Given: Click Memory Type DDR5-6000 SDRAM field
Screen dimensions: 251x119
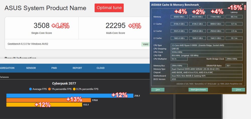Looking at the screenshot, I should (207, 69).
